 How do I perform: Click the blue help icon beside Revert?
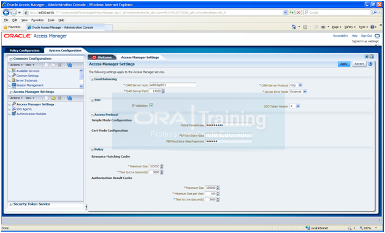(x=370, y=64)
